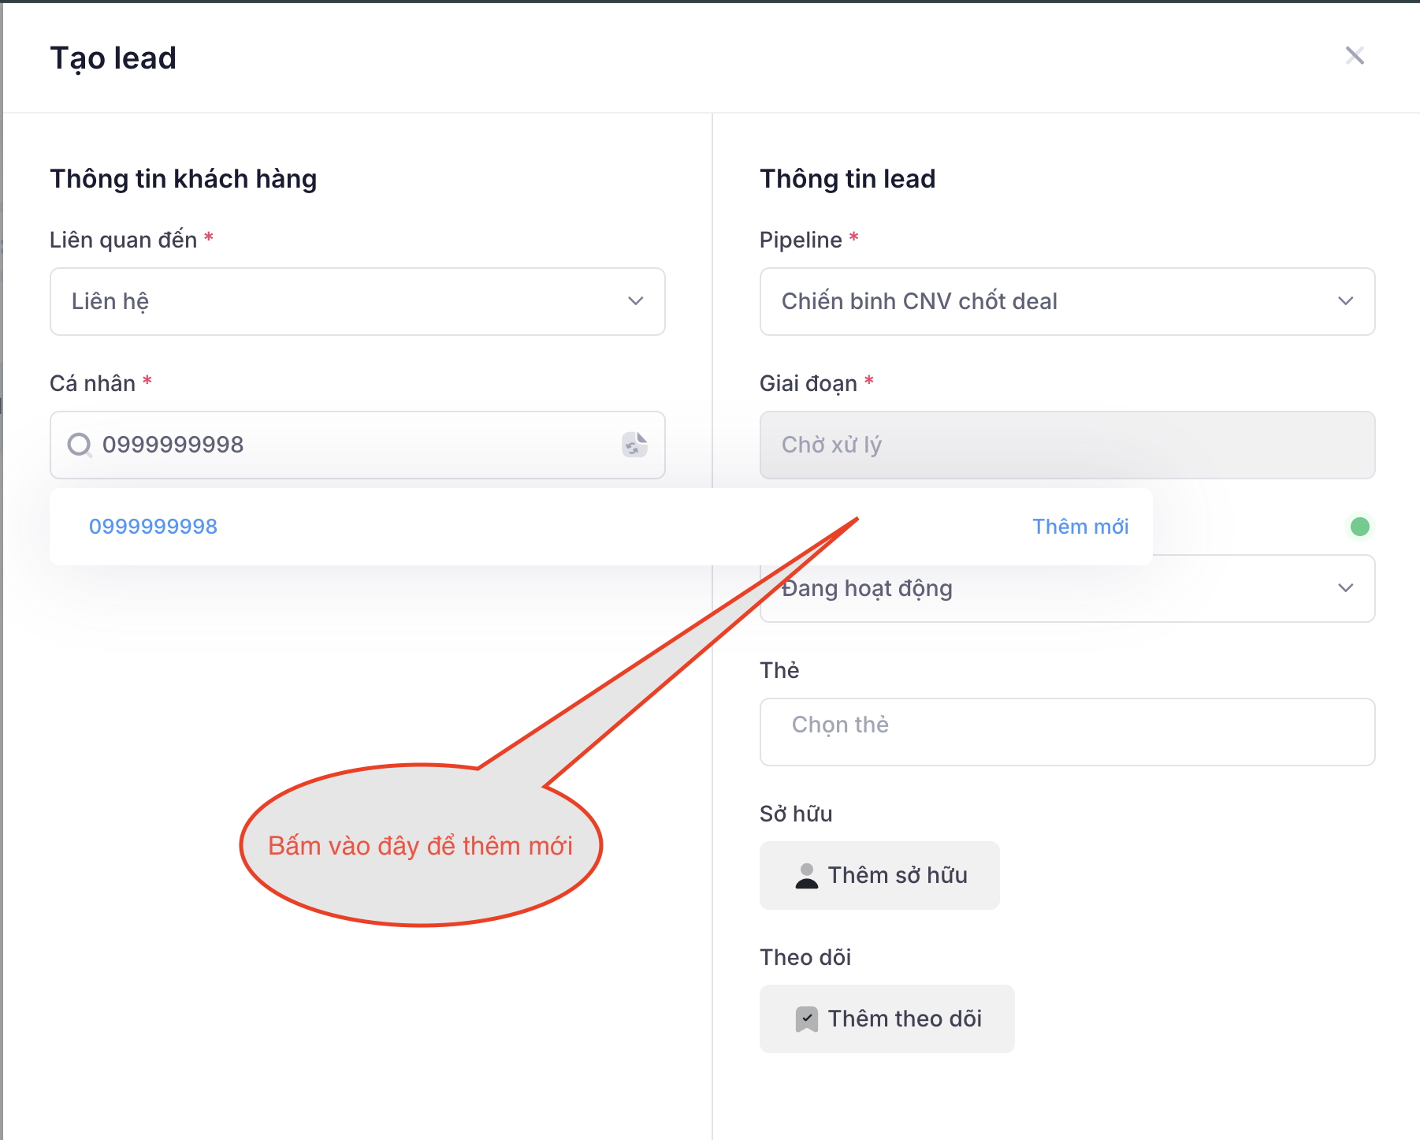
Task: Click the bookmark icon on Thêm theo dõi
Action: pos(806,1019)
